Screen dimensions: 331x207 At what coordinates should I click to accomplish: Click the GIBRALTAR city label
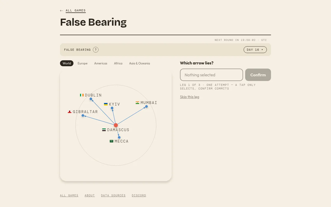click(85, 112)
